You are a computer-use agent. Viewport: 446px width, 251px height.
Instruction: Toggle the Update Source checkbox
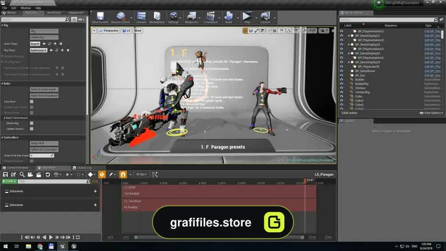(x=32, y=129)
